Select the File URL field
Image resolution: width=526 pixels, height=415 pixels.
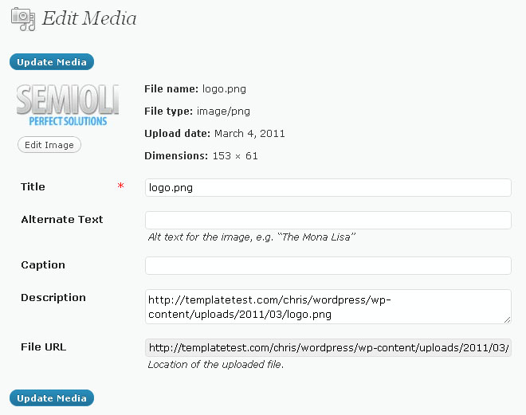pyautogui.click(x=328, y=347)
